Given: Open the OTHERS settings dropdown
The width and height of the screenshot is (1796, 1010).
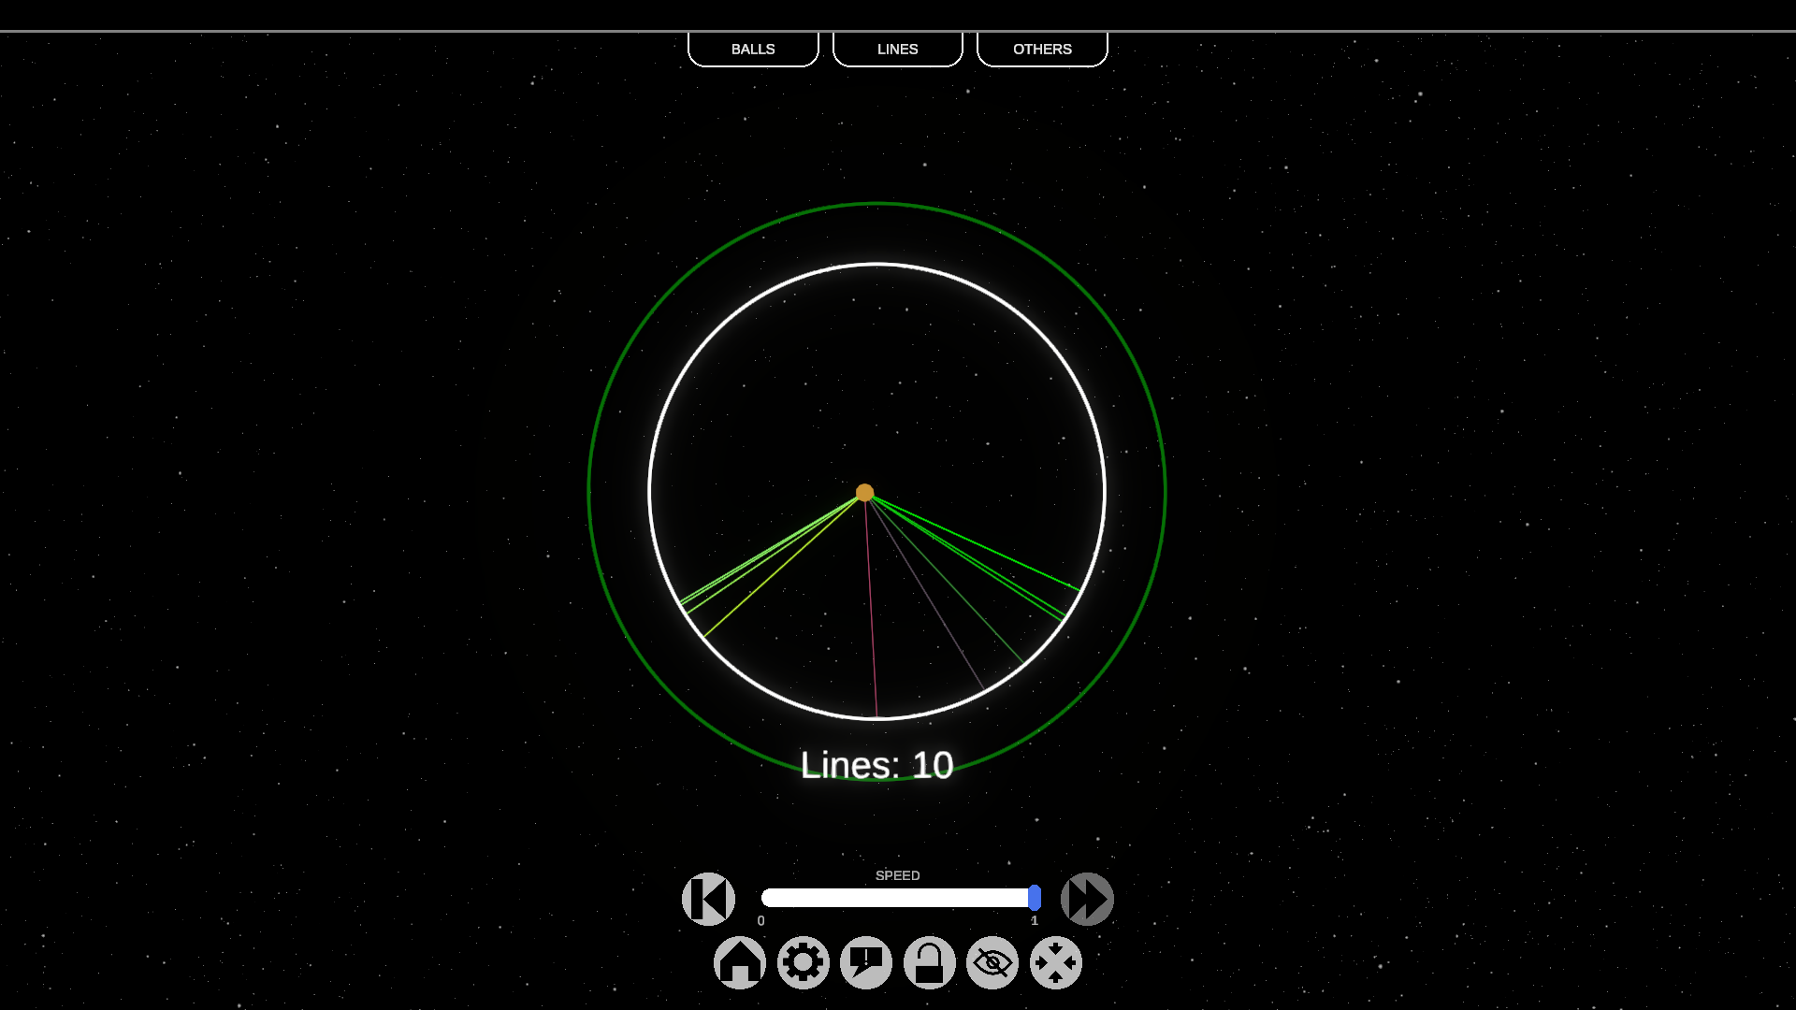Looking at the screenshot, I should tap(1042, 49).
